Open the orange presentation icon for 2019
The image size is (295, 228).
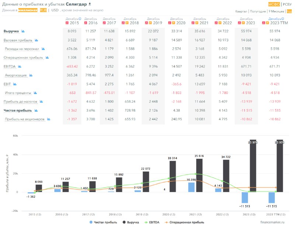[x=150, y=23]
